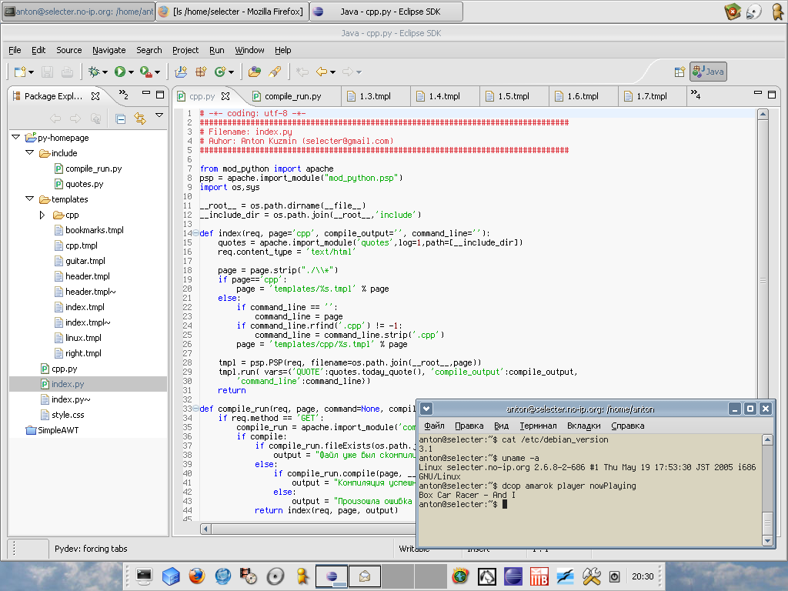Open the External Tools dropdown arrow

click(x=157, y=72)
